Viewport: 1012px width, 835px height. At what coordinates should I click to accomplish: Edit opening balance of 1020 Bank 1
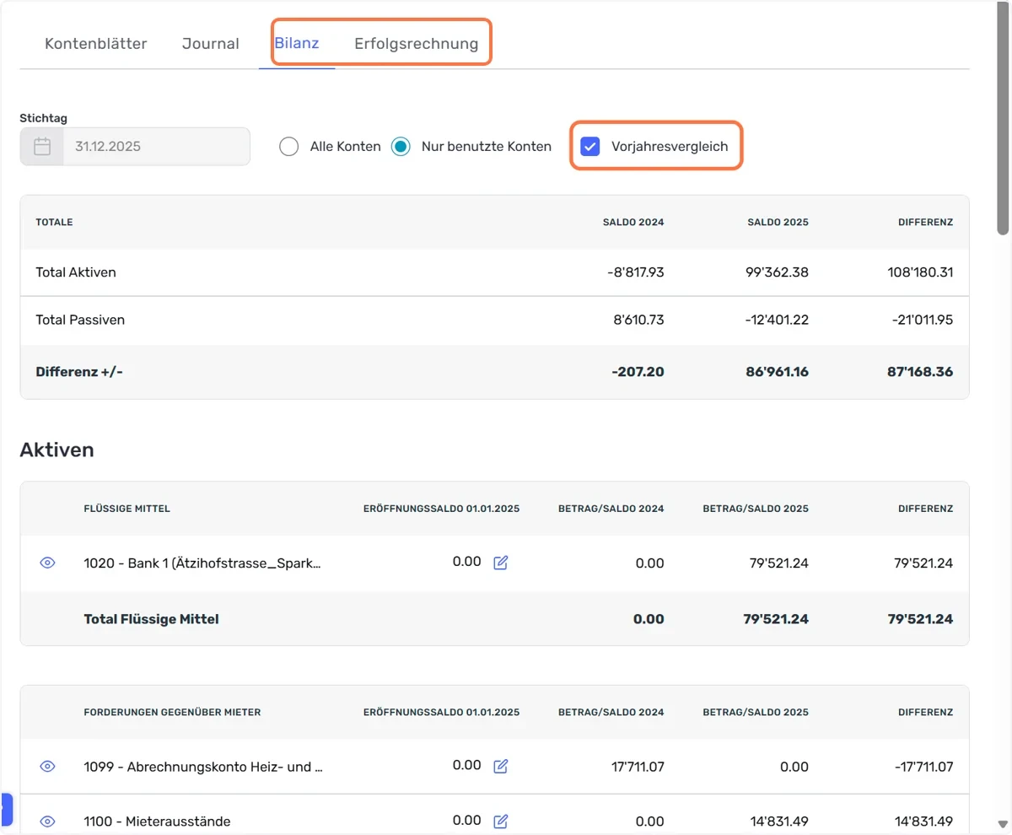(x=500, y=563)
